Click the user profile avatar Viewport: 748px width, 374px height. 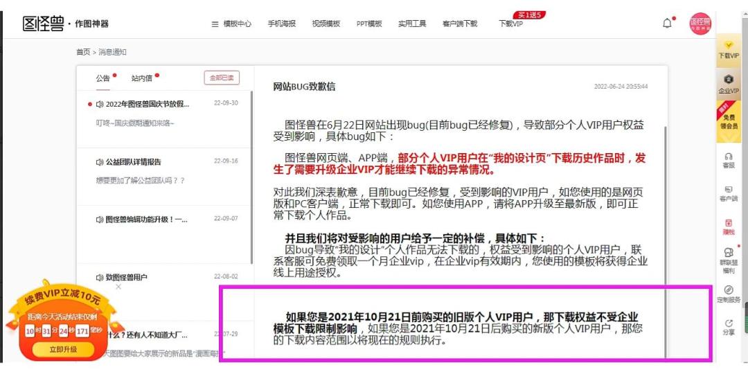(x=700, y=24)
